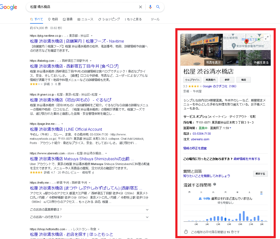Click the tallest 19時 bar in busy chart

click(244, 216)
